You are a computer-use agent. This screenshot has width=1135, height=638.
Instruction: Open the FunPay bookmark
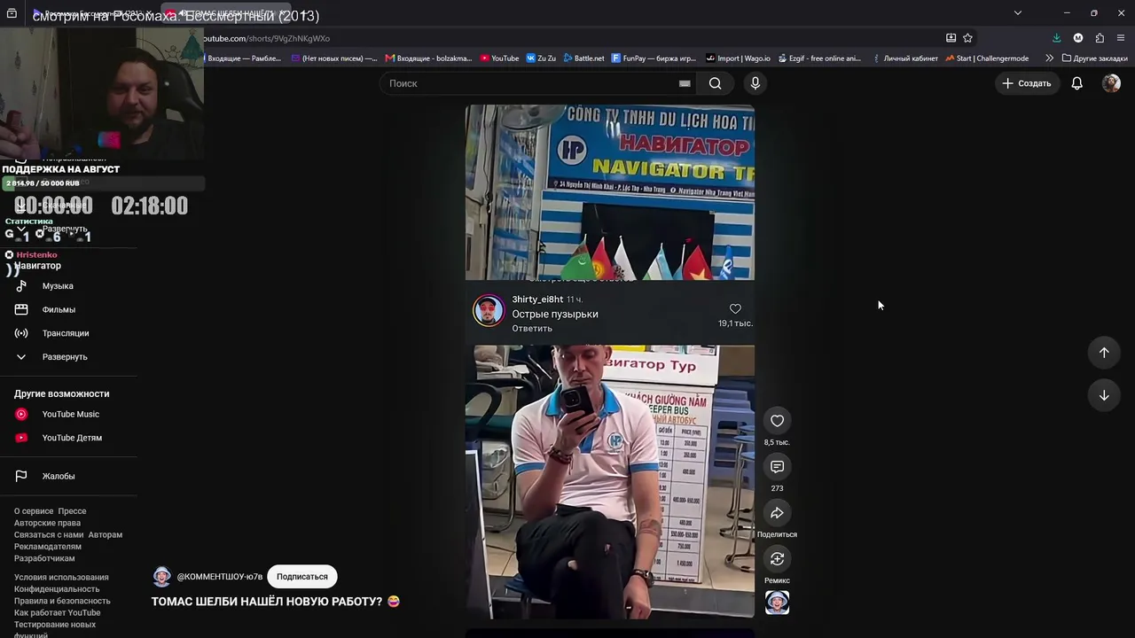pos(654,58)
